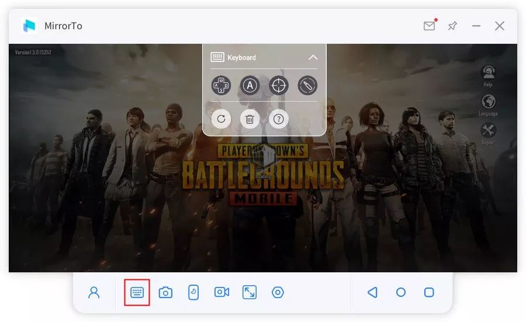The width and height of the screenshot is (526, 322).
Task: Reset keyboard mapping with refresh icon
Action: [221, 119]
